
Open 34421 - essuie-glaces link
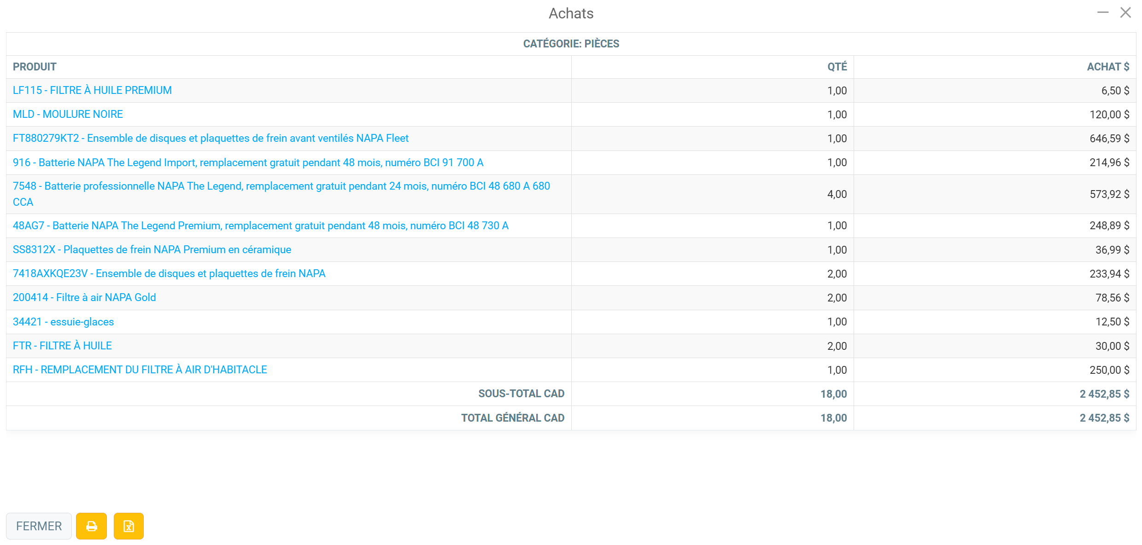(63, 322)
